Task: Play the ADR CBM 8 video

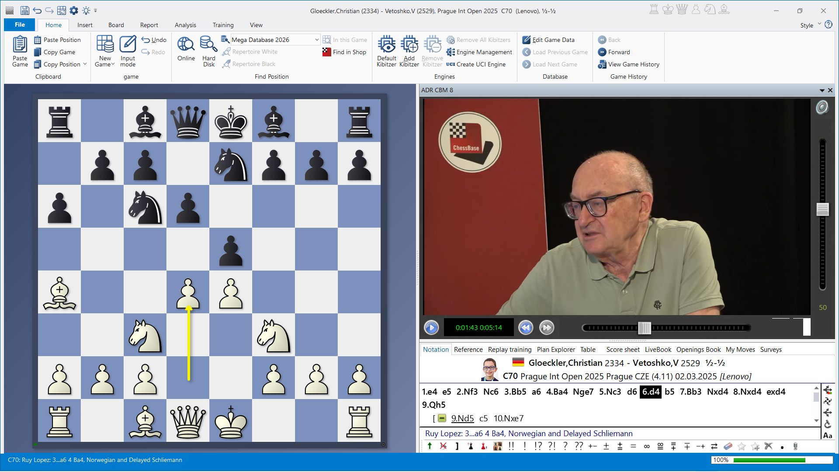Action: tap(431, 327)
